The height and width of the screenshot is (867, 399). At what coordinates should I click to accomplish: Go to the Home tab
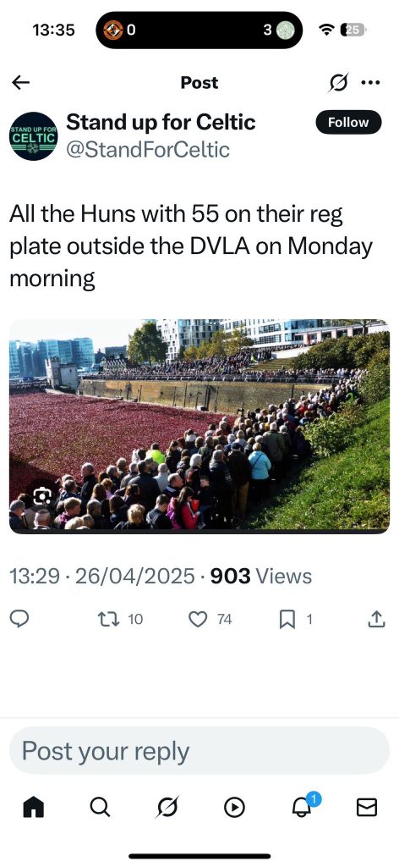pyautogui.click(x=33, y=808)
